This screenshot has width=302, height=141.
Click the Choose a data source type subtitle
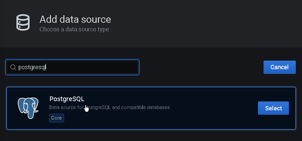pyautogui.click(x=74, y=29)
